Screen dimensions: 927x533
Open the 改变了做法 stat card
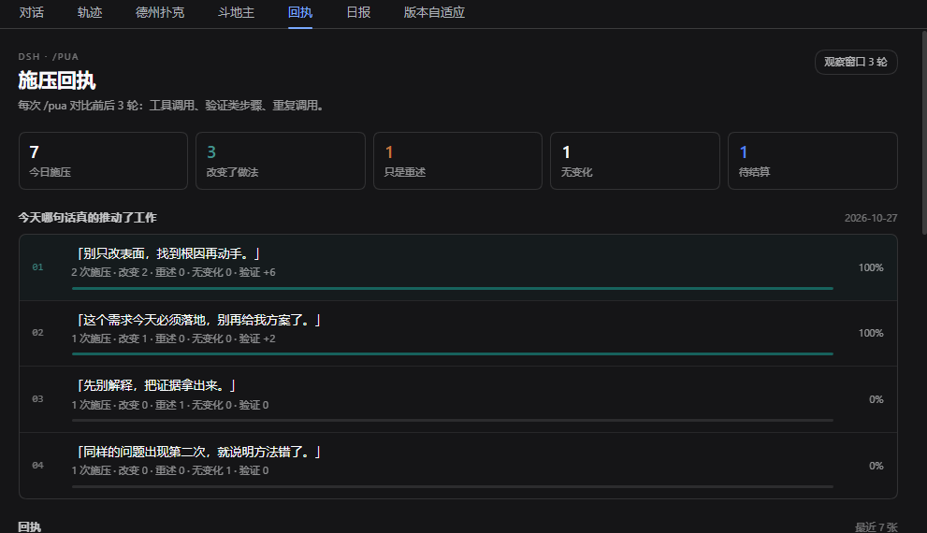281,161
